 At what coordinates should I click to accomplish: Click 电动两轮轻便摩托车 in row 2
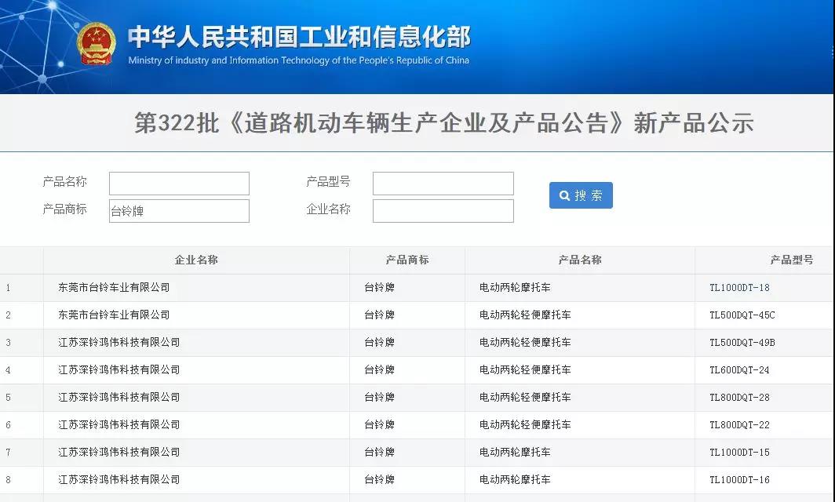click(x=525, y=315)
